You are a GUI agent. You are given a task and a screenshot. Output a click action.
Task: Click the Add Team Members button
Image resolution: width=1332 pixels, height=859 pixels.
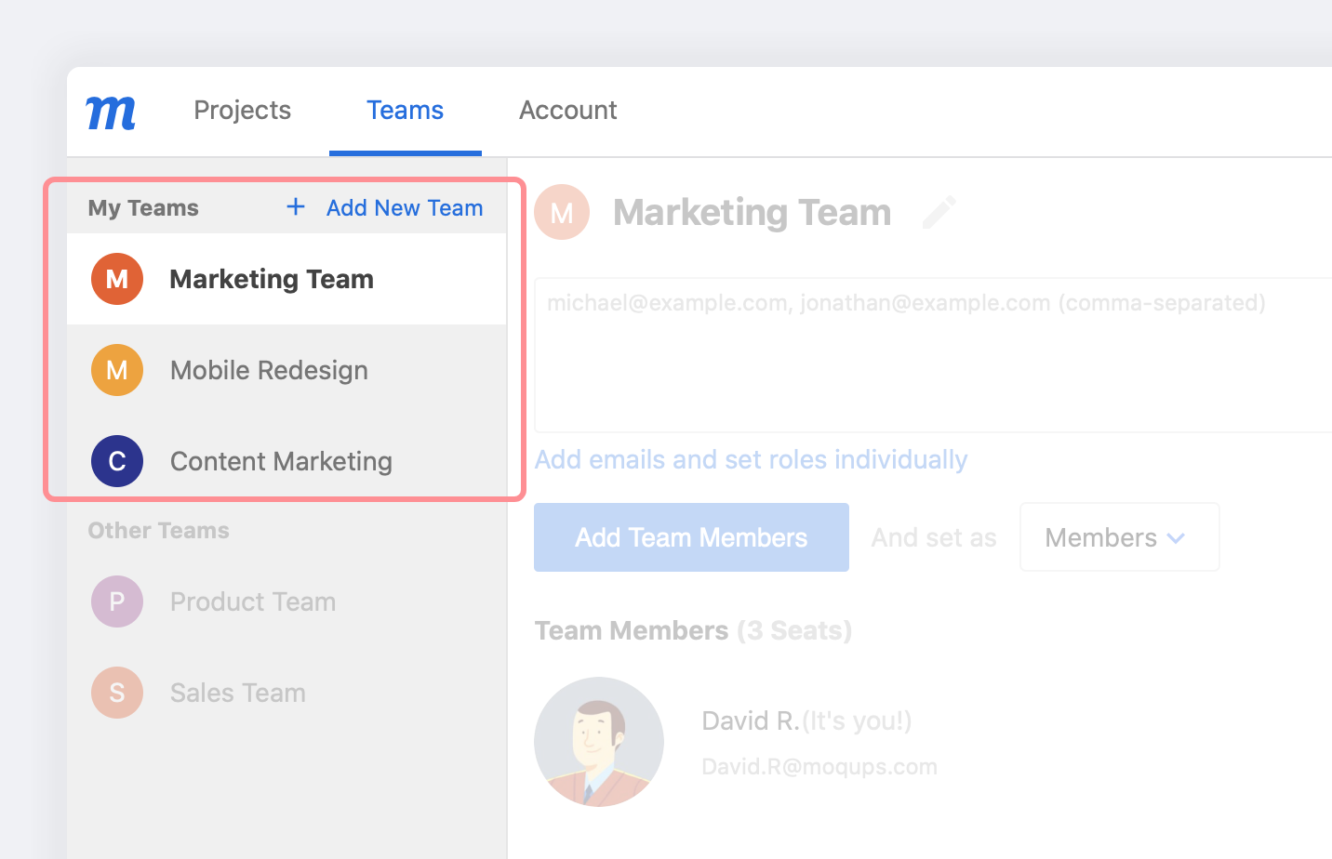point(690,536)
